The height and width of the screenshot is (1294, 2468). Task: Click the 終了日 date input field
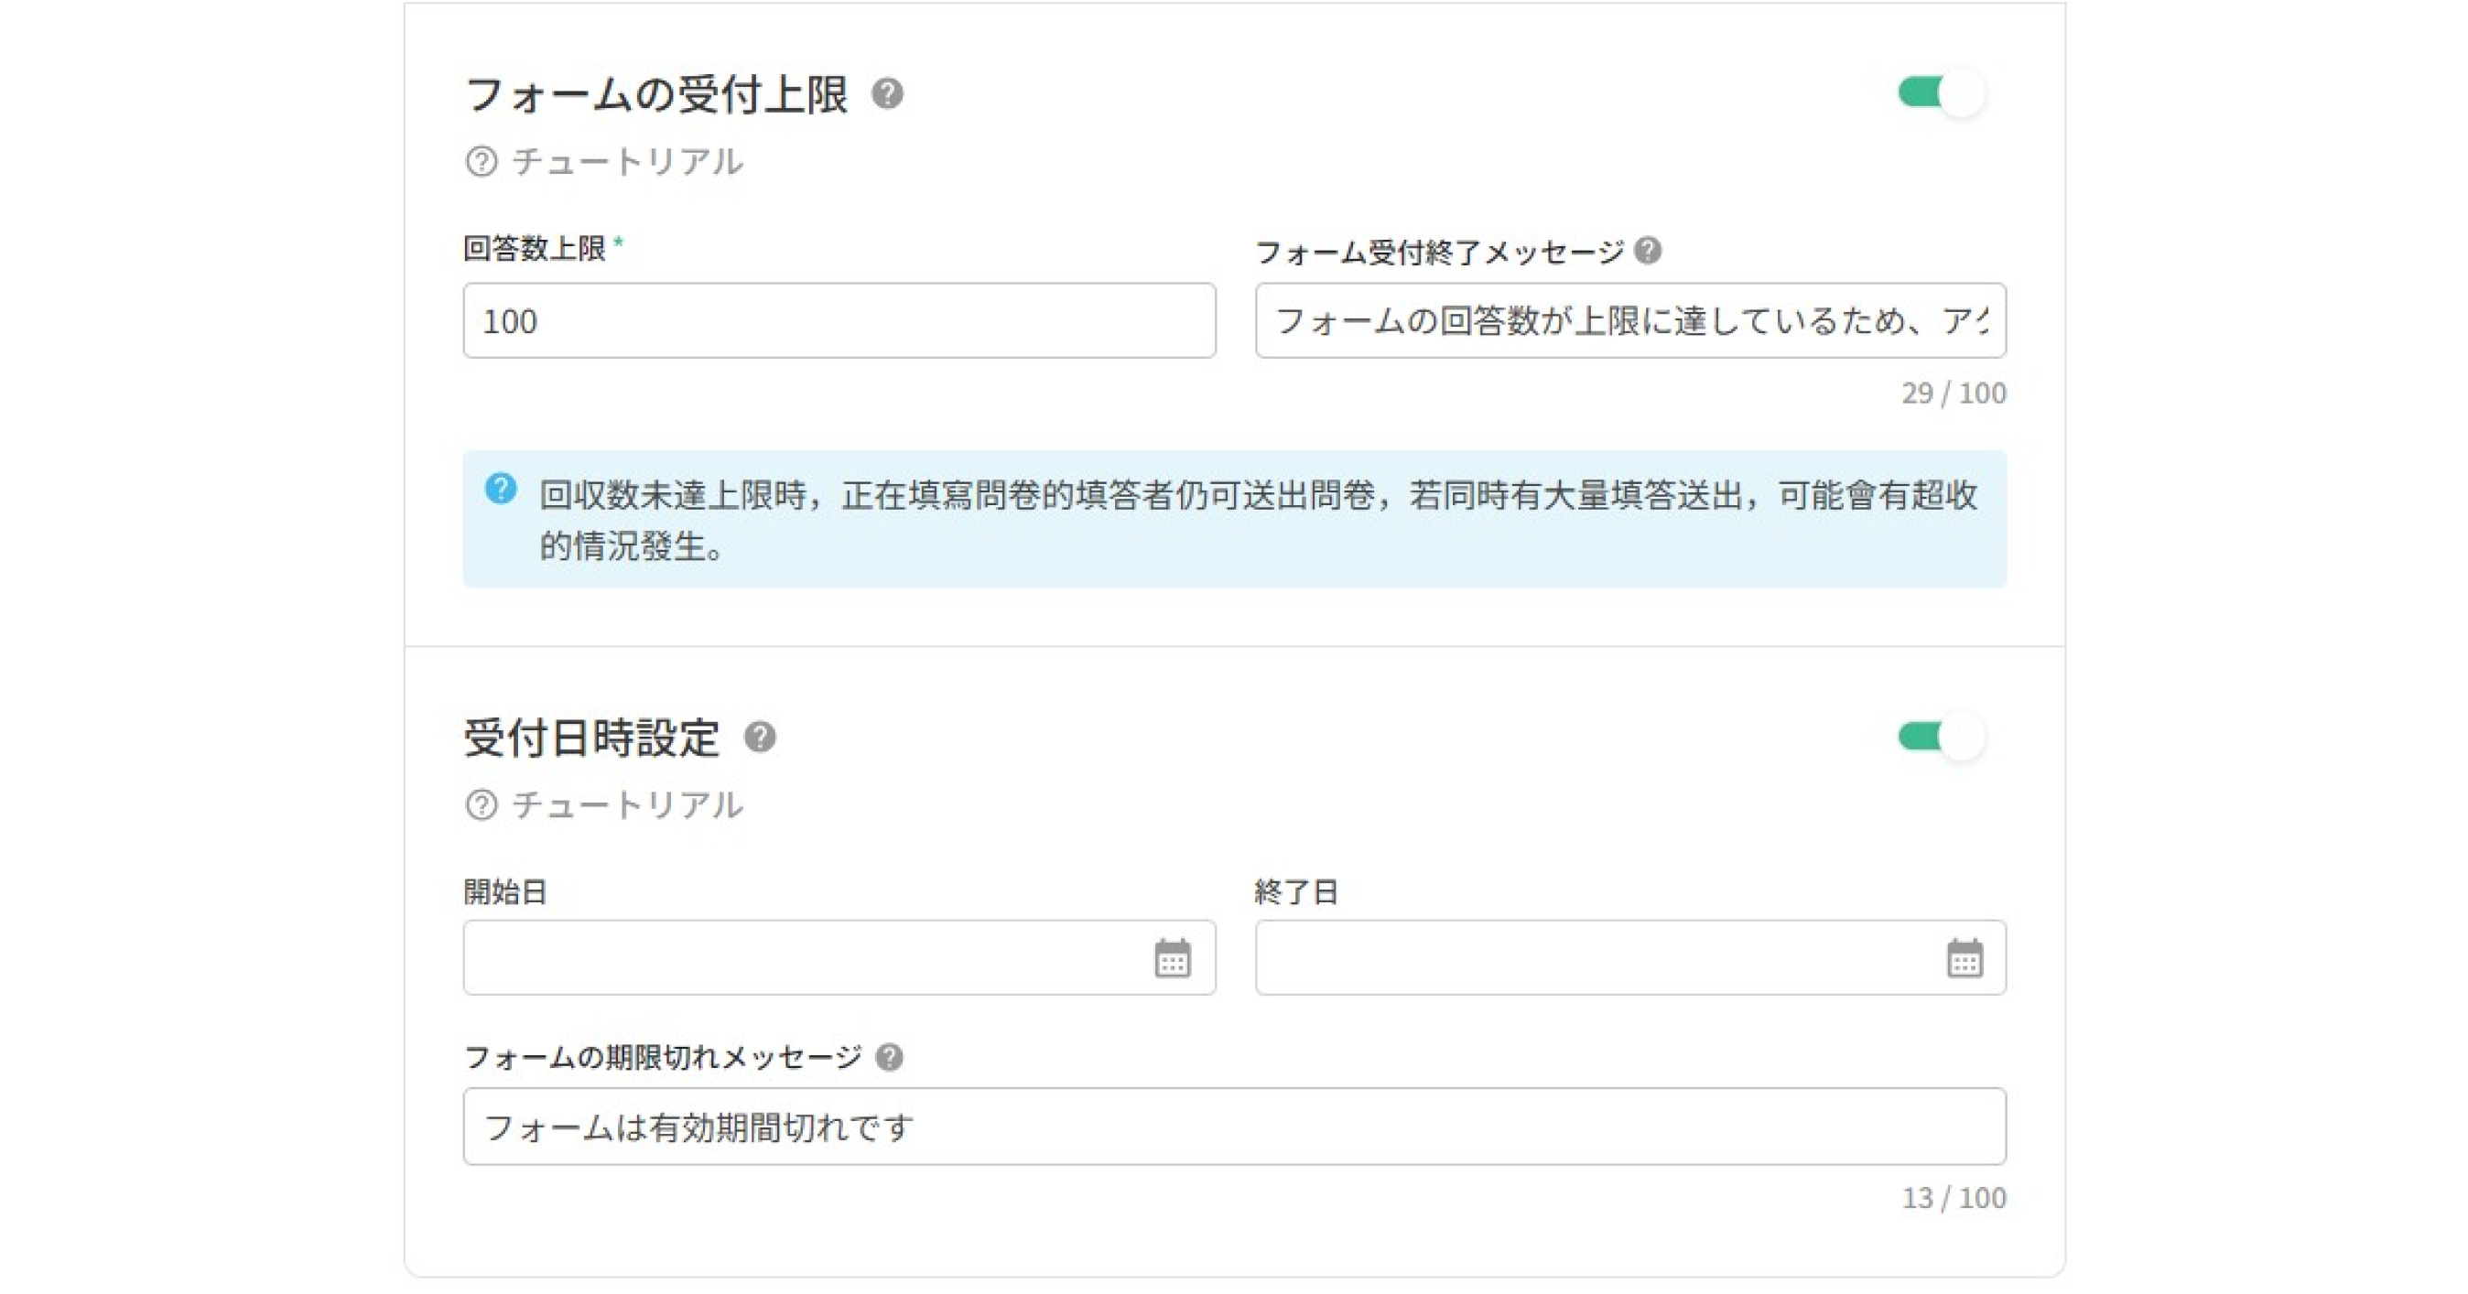tap(1630, 958)
